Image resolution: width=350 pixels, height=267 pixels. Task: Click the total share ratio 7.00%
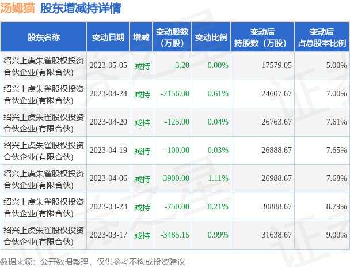pyautogui.click(x=336, y=93)
